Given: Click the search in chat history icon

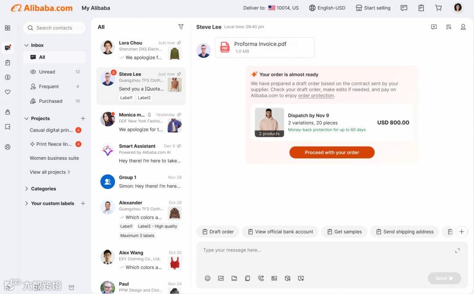Looking at the screenshot, I should pyautogui.click(x=449, y=27).
